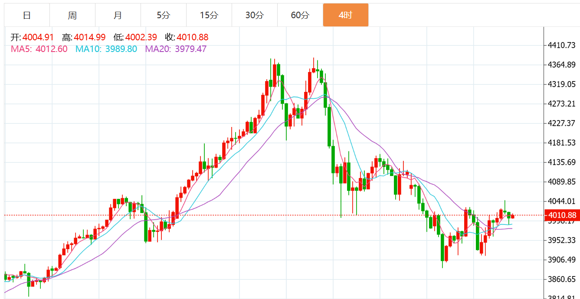The height and width of the screenshot is (299, 580).
Task: Click the opening price value 4004.91
Action: pos(38,37)
